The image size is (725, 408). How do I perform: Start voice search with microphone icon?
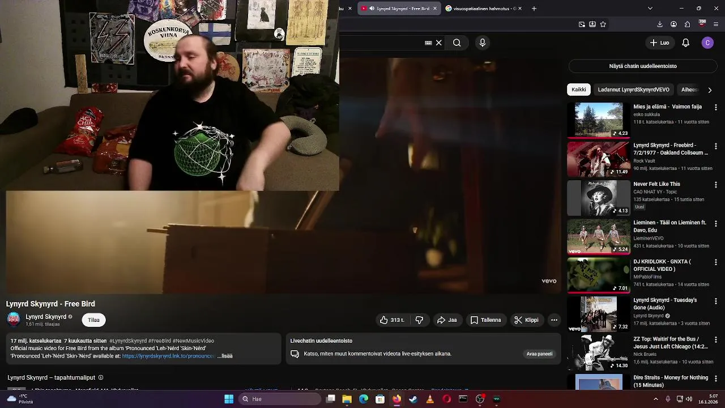483,42
